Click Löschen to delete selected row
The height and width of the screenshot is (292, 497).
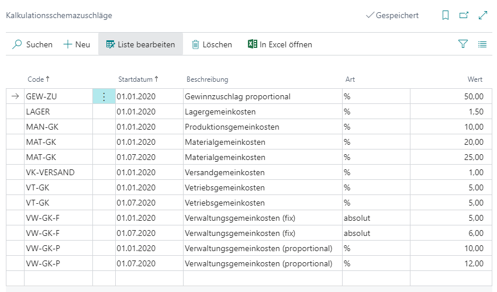click(x=212, y=44)
